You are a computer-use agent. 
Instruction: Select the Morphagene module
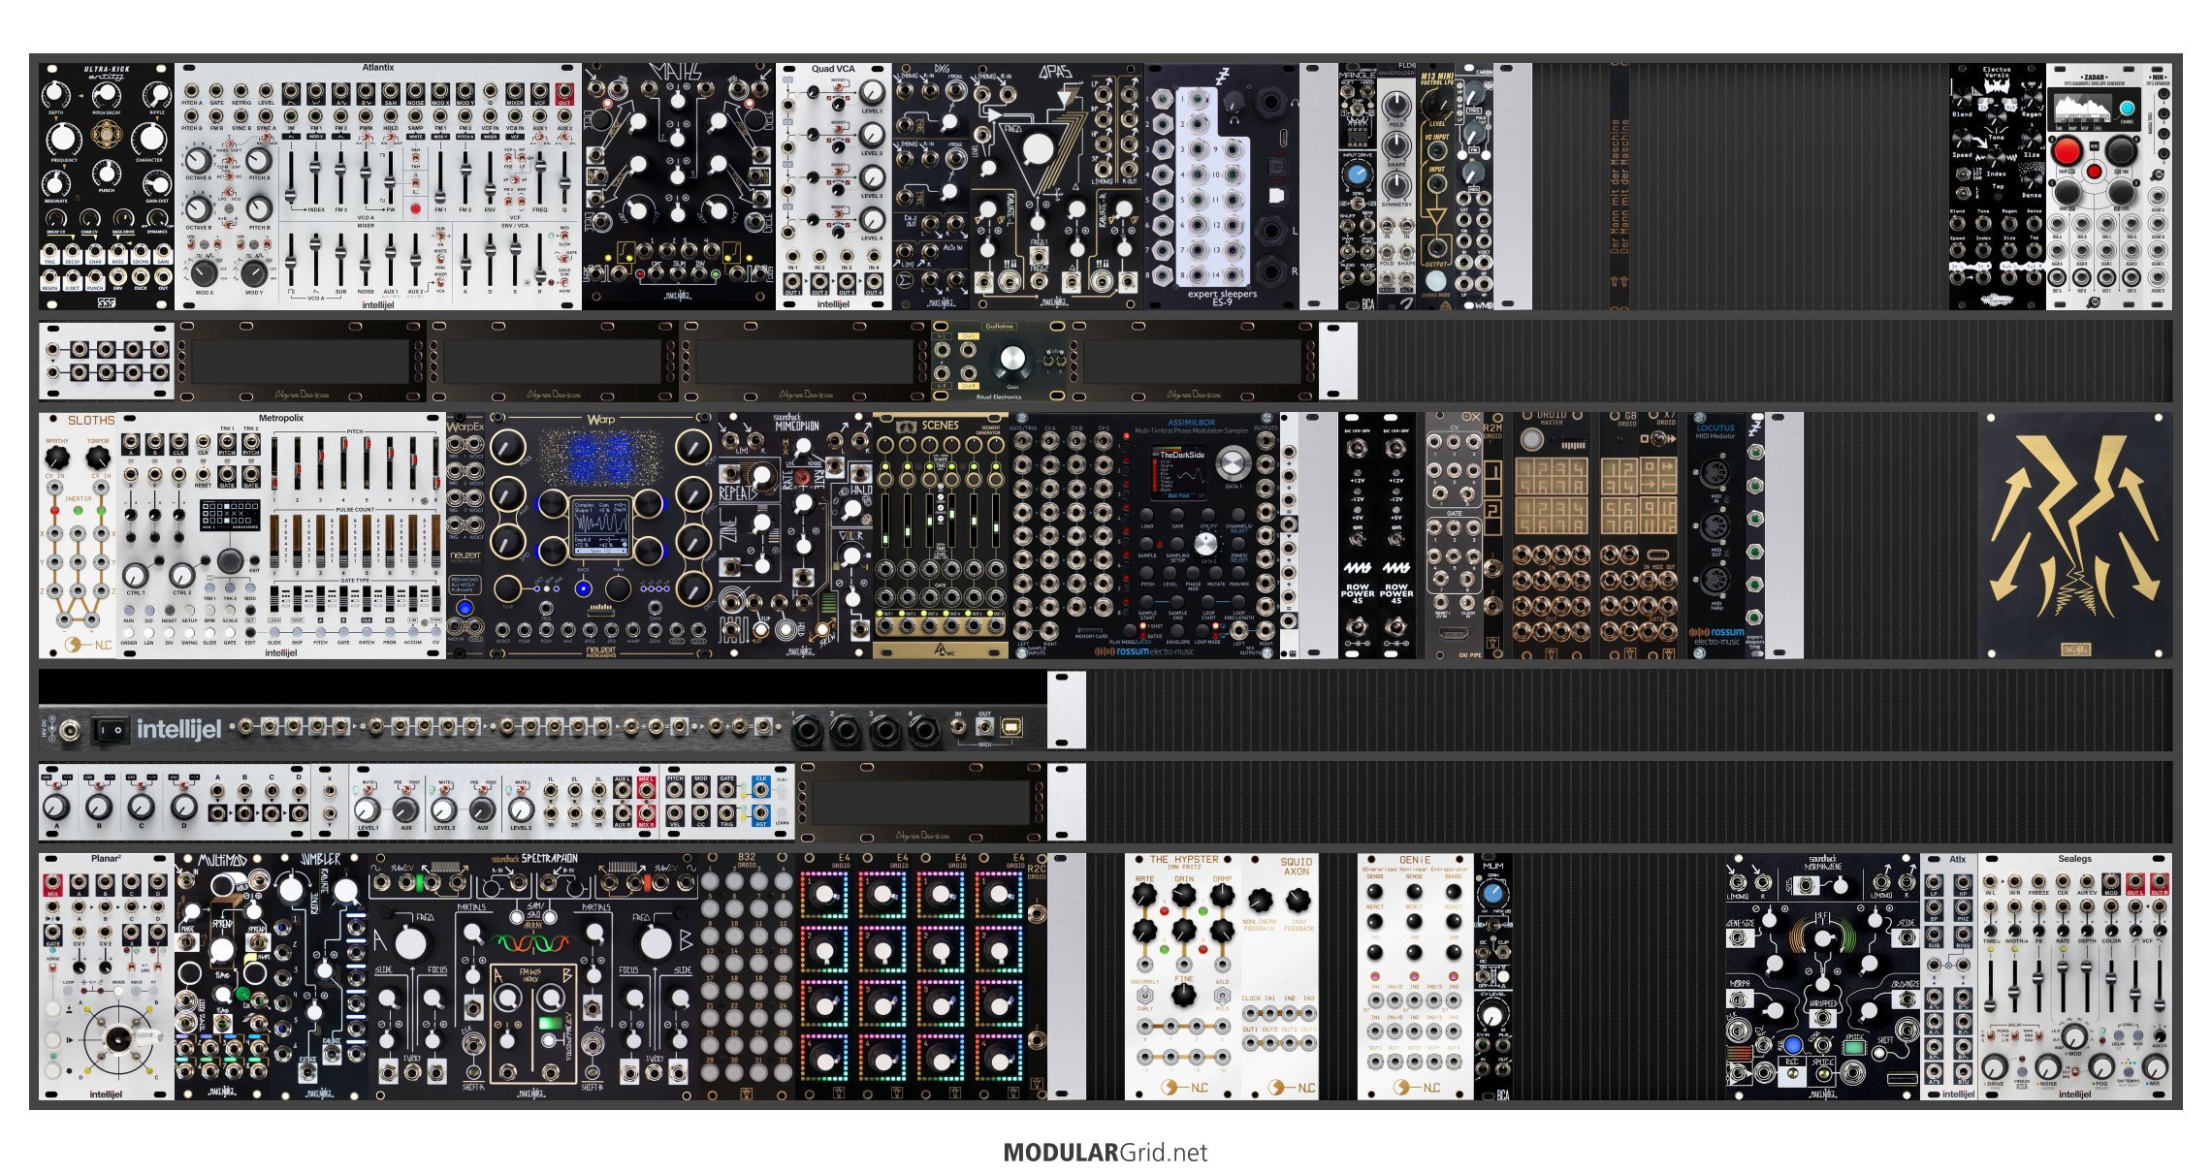pyautogui.click(x=1823, y=977)
